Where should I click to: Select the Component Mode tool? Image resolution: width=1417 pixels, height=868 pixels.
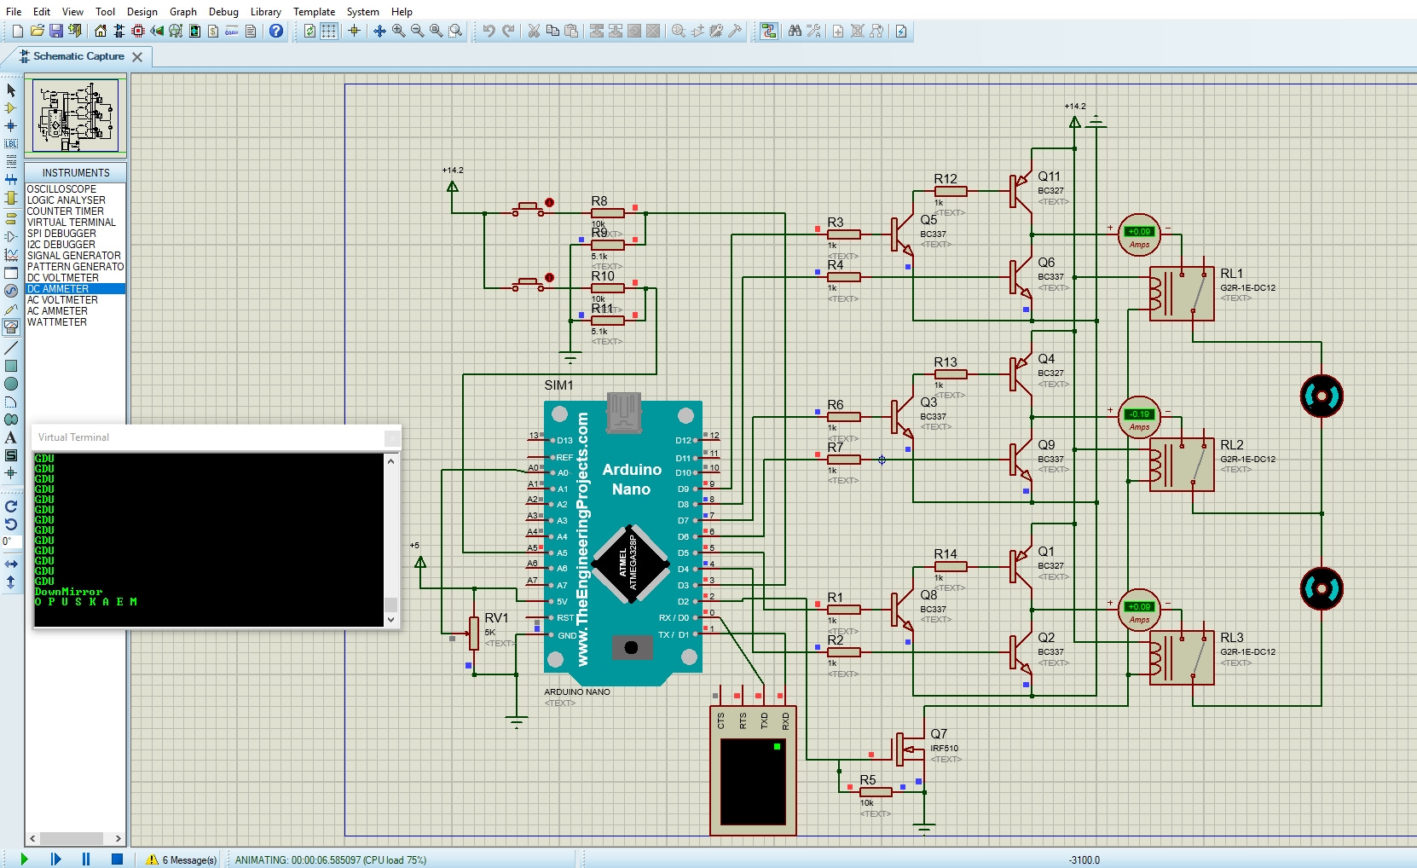(x=11, y=108)
